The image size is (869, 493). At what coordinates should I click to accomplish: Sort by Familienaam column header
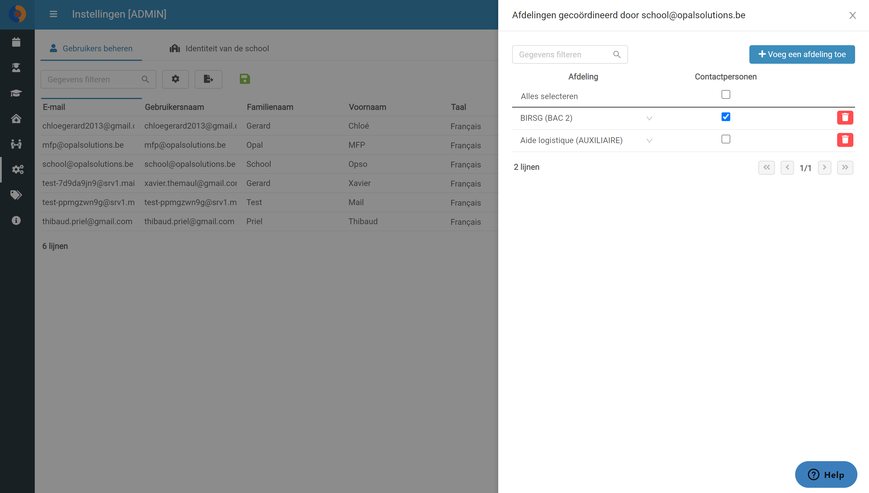pyautogui.click(x=270, y=107)
